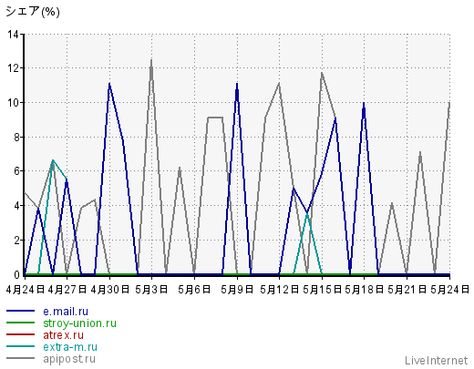Screen dimensions: 474x369
Task: Open the stroy-union.ru legend link
Action: pyautogui.click(x=79, y=323)
